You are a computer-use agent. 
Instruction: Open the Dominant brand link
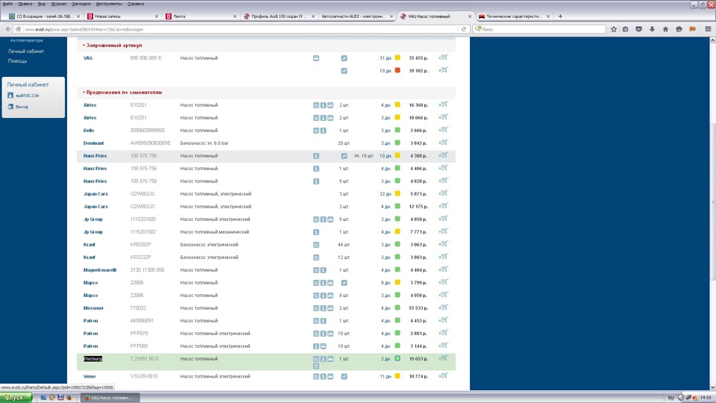94,143
